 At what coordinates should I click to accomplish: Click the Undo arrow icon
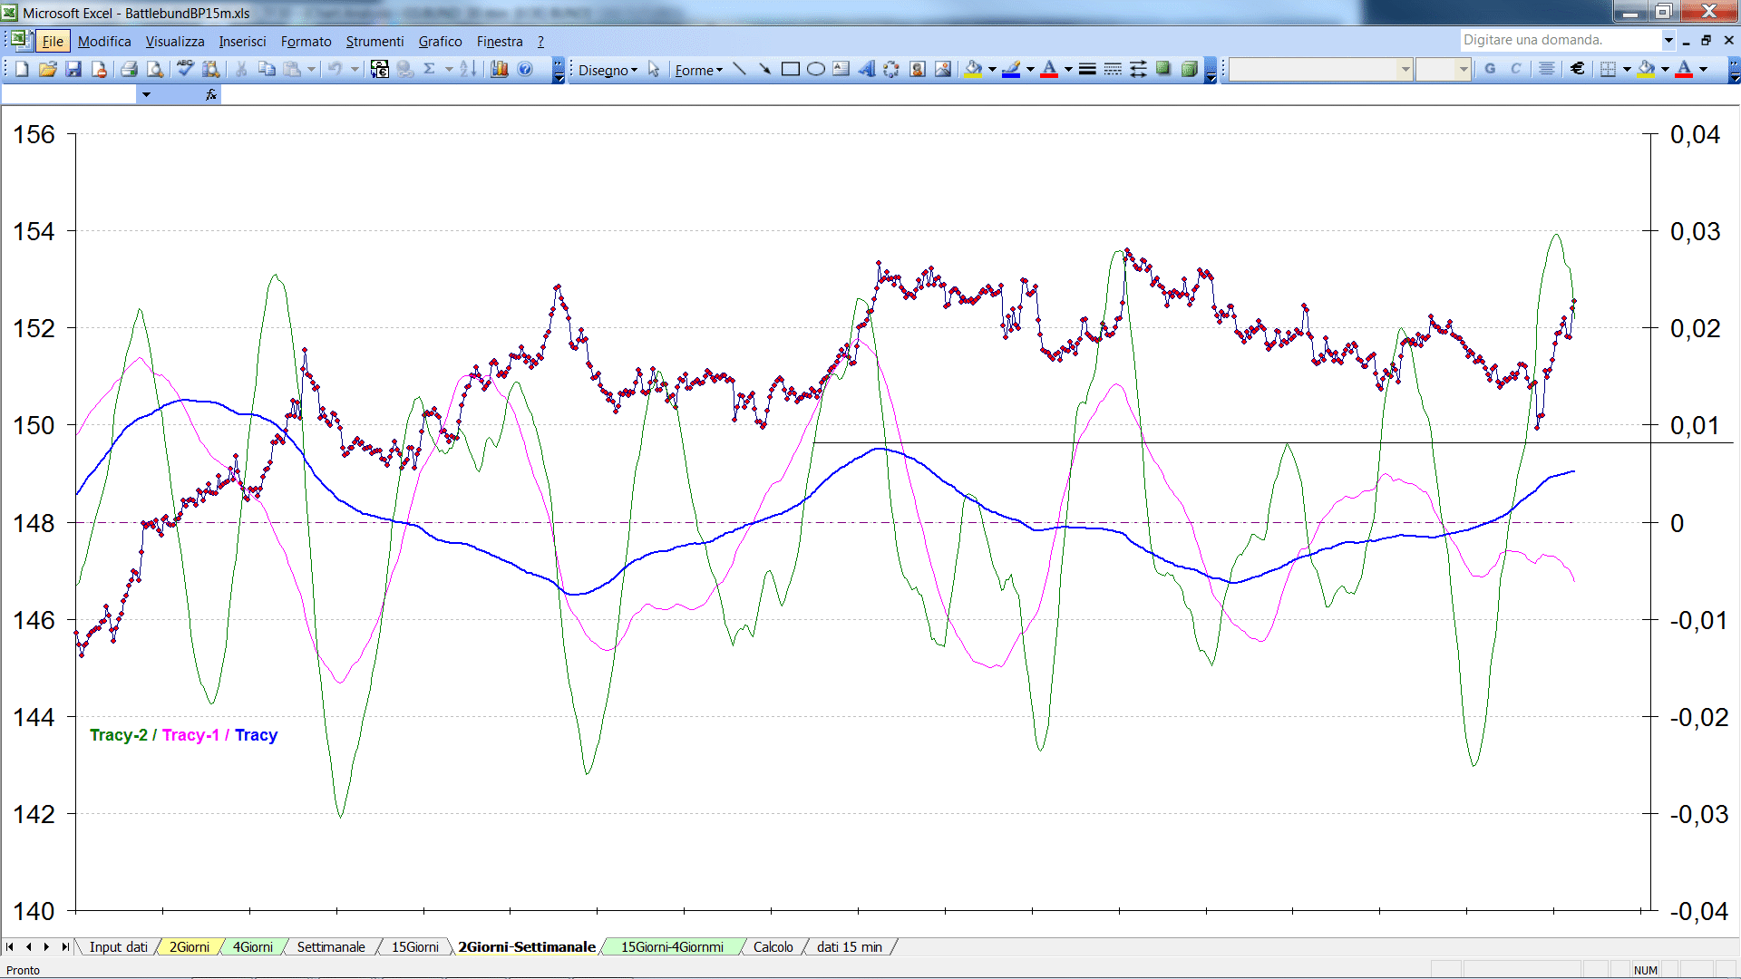(336, 69)
